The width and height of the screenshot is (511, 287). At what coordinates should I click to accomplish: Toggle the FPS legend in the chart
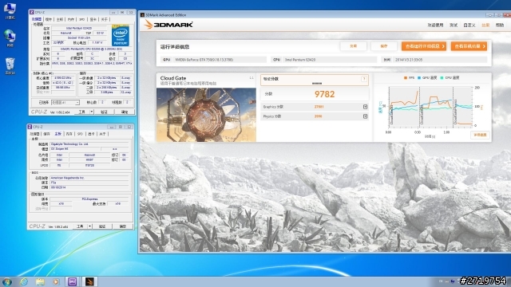(x=410, y=78)
